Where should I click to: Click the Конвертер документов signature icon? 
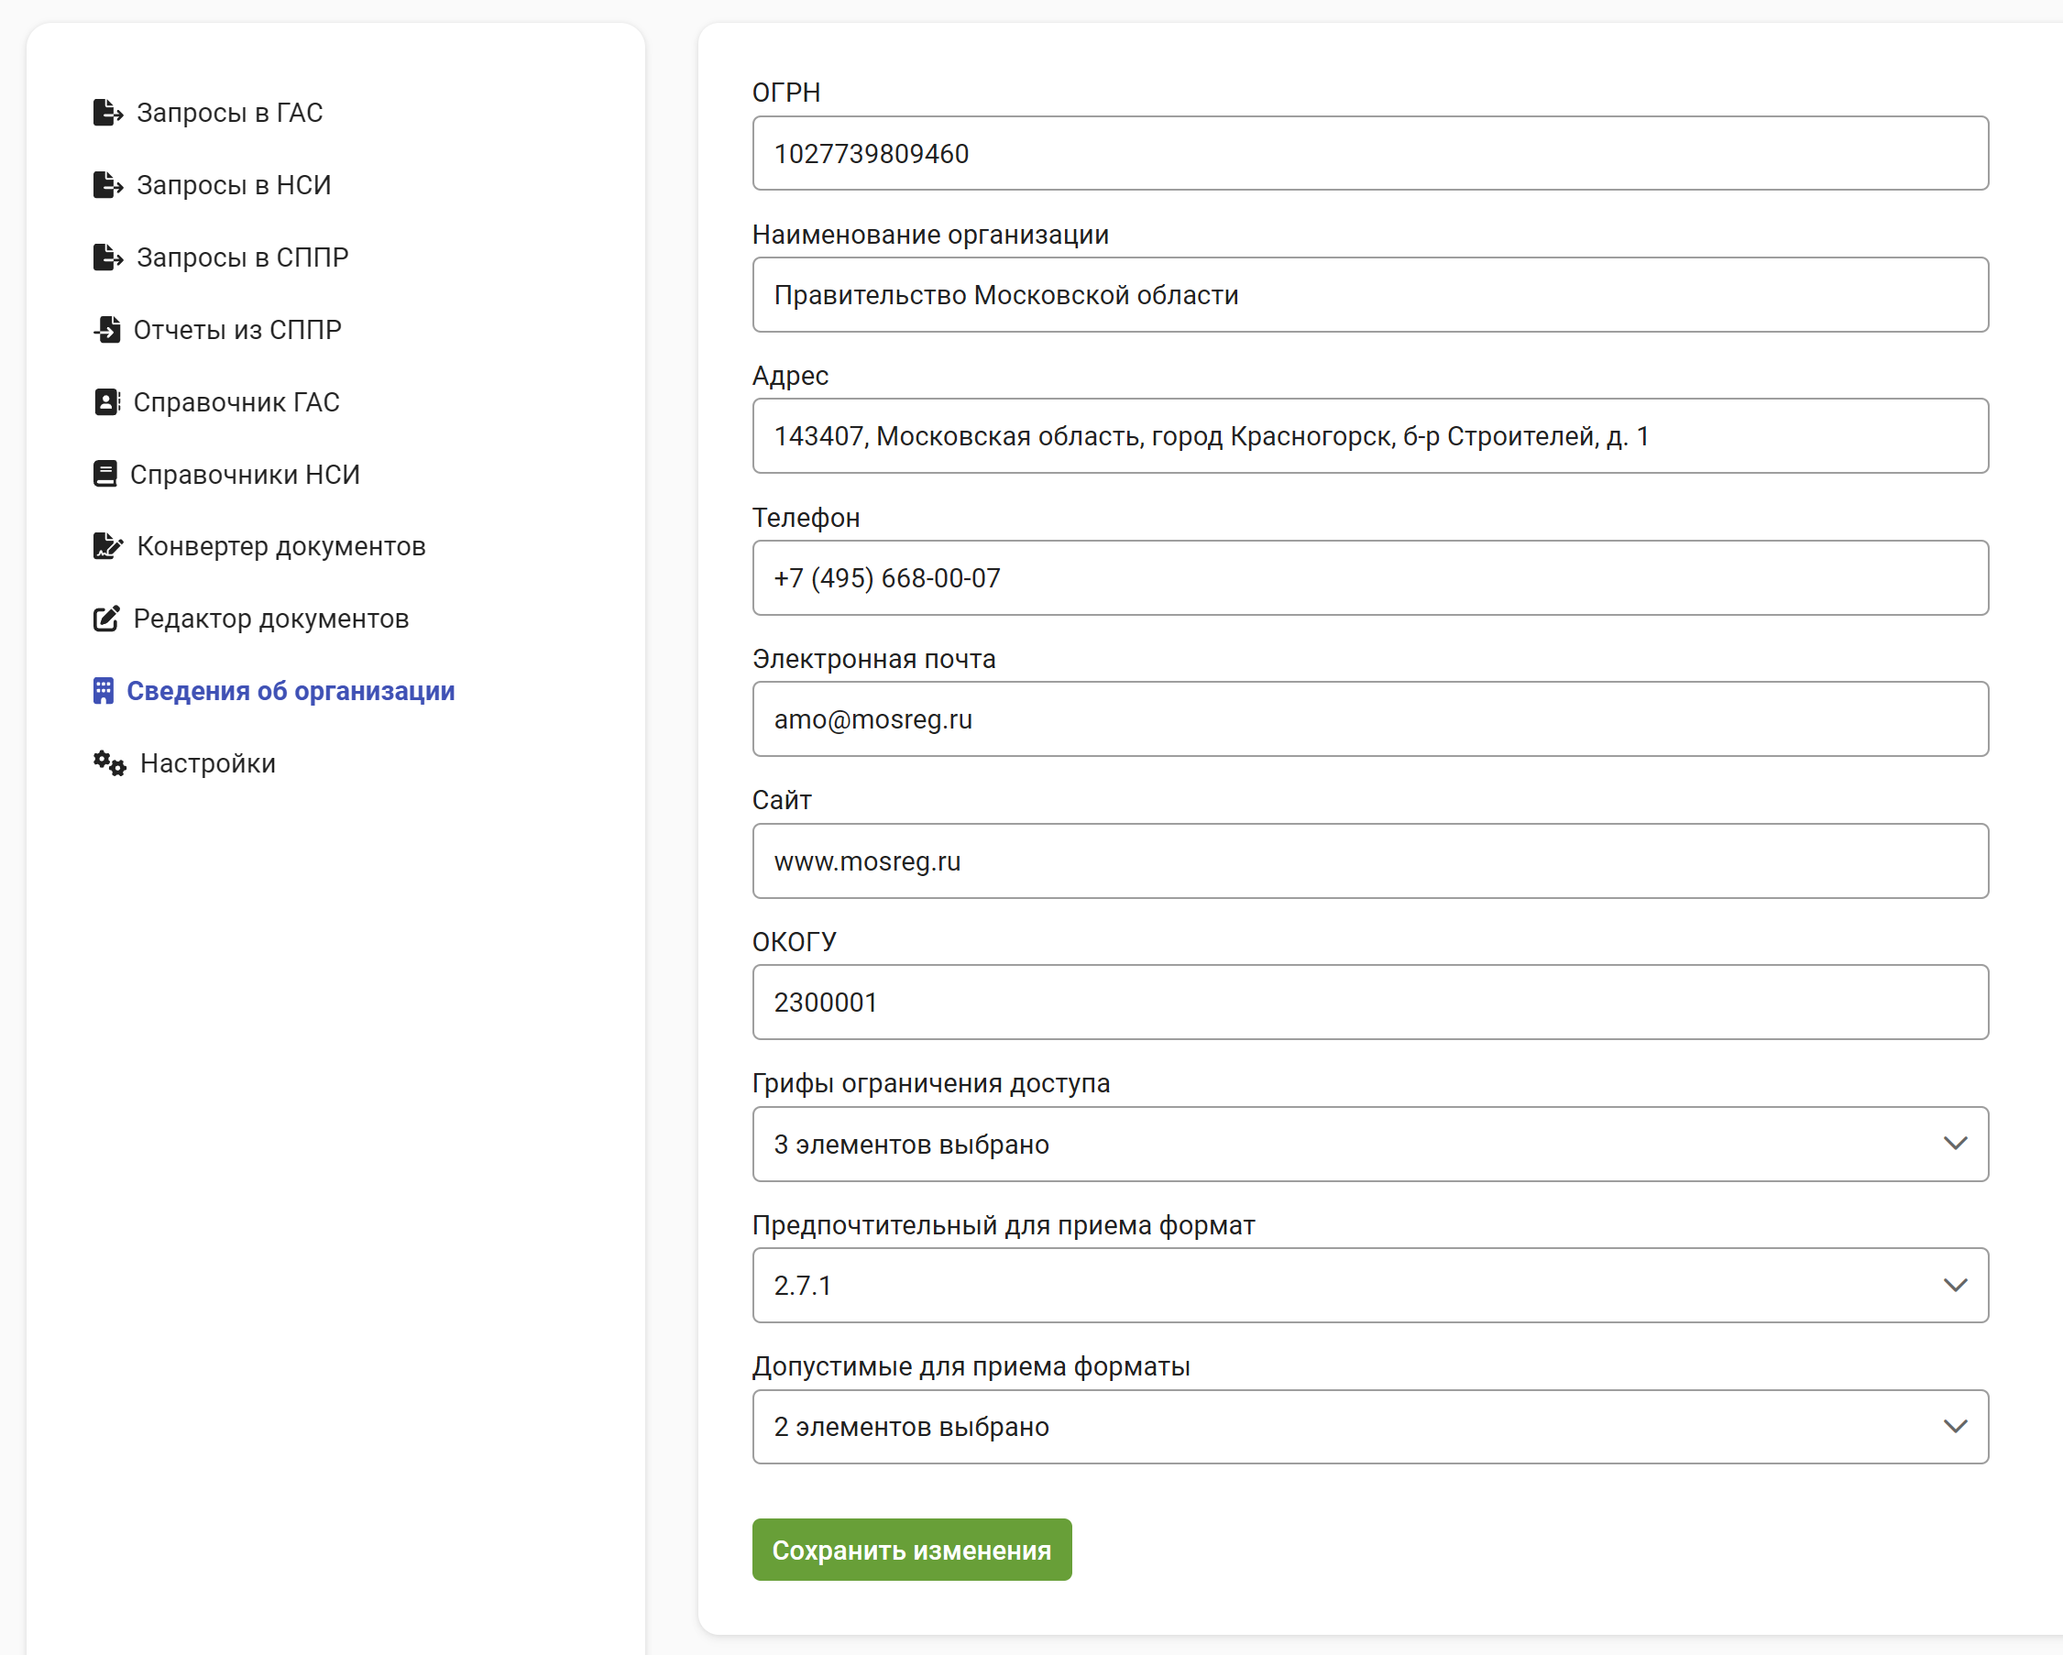(x=108, y=546)
